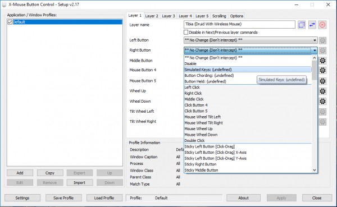Click Load Profile button
This screenshot has width=337, height=207.
click(104, 198)
